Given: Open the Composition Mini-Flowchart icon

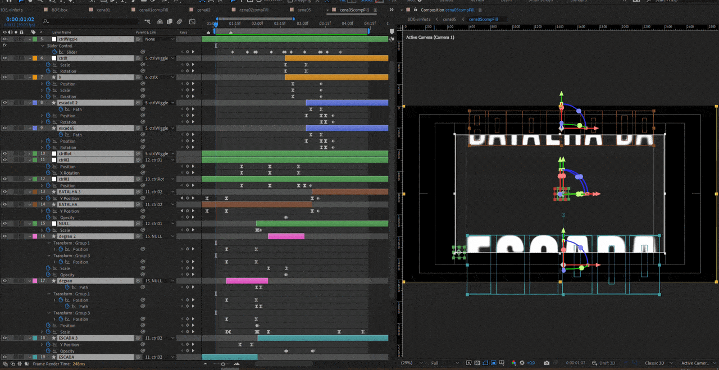Looking at the screenshot, I should 147,22.
